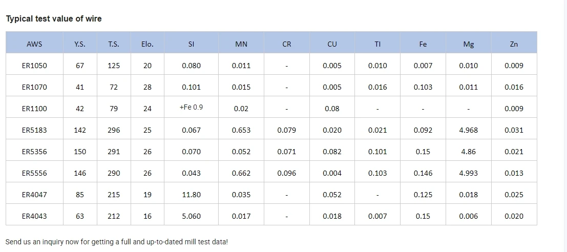Click the +Fe 0.9 cell
The height and width of the screenshot is (252, 567).
point(191,108)
